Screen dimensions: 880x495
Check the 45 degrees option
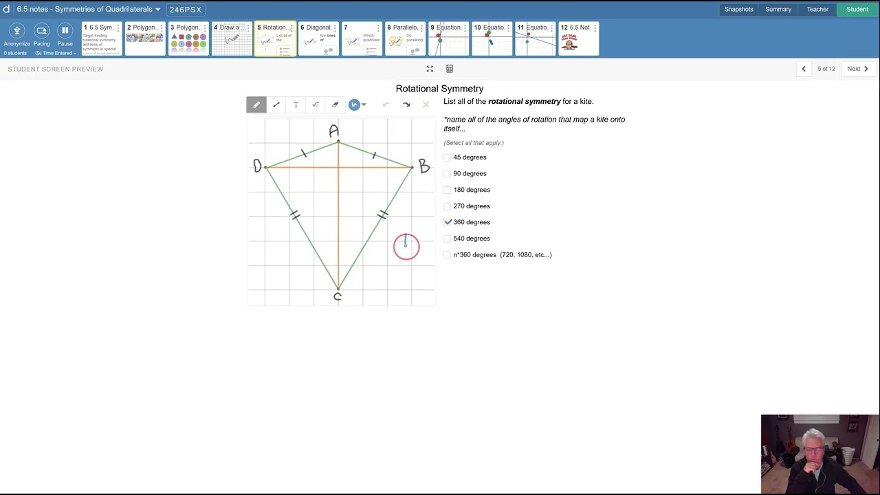point(448,157)
